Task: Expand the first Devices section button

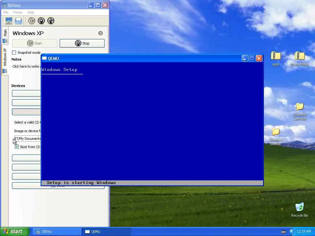Action: [26, 93]
